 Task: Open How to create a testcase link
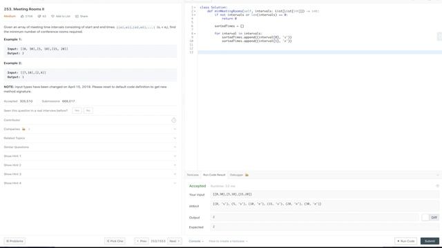click(x=228, y=241)
